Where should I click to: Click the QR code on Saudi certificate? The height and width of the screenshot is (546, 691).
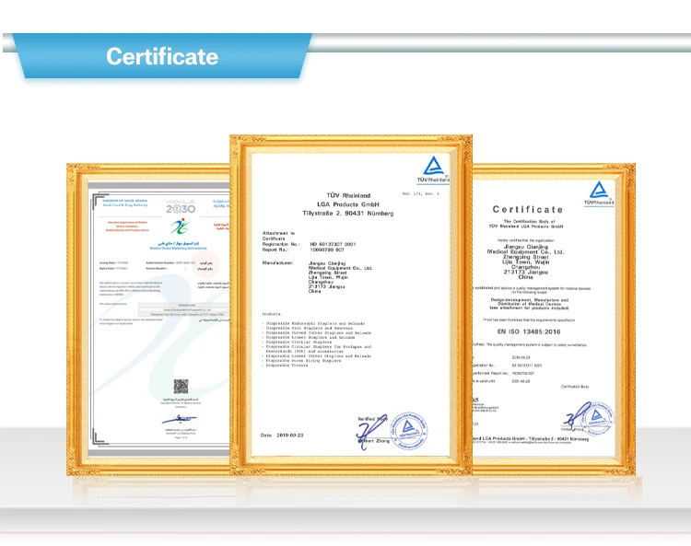[181, 387]
